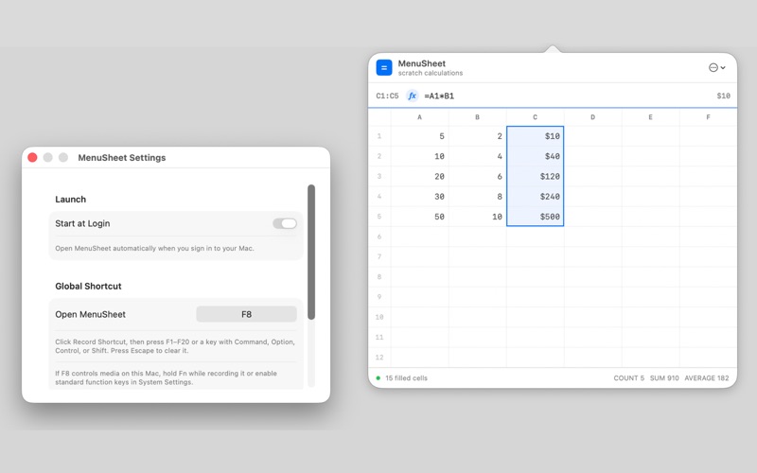Click SUM 910 in the status bar
This screenshot has height=473, width=757.
(664, 377)
